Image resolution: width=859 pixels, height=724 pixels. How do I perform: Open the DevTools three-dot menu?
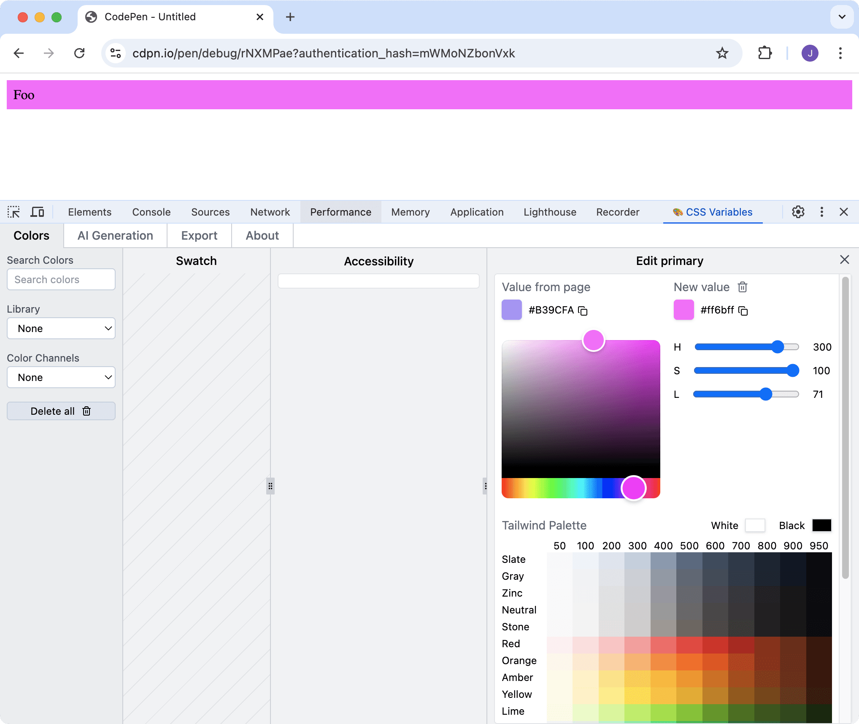point(821,212)
